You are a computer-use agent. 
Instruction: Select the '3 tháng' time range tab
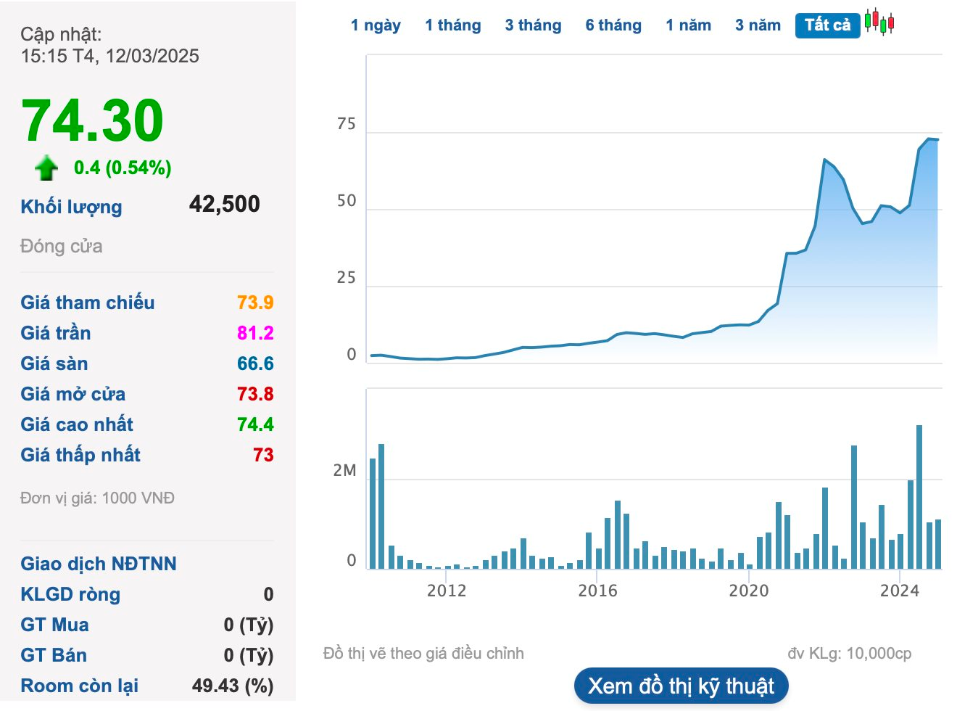(x=534, y=25)
